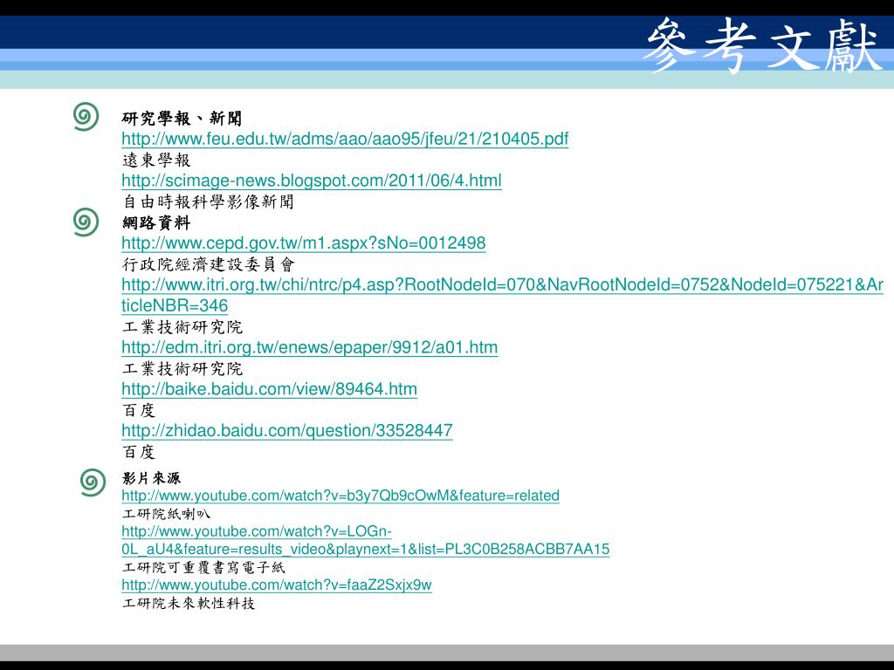Select the text 遠東學報

pos(156,161)
